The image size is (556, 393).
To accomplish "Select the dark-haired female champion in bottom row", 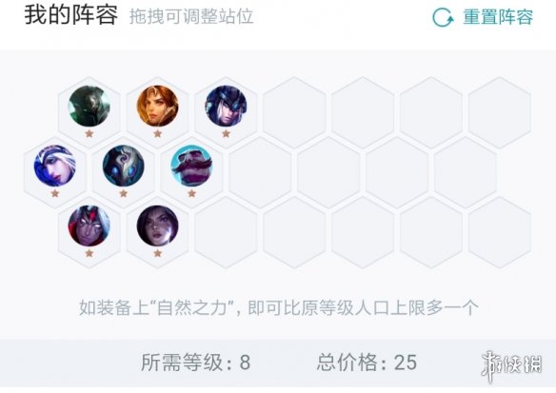I will point(157,226).
